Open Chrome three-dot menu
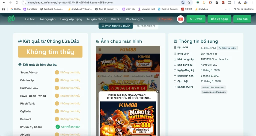Image resolution: width=256 pixels, height=136 pixels. point(252,3)
